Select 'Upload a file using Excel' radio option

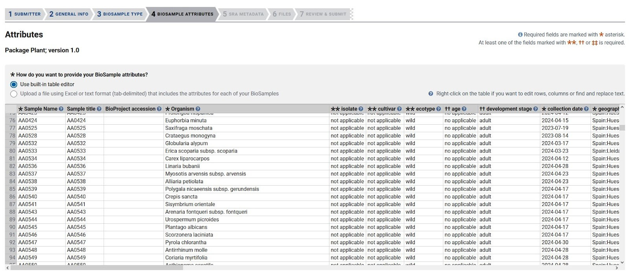click(x=14, y=94)
